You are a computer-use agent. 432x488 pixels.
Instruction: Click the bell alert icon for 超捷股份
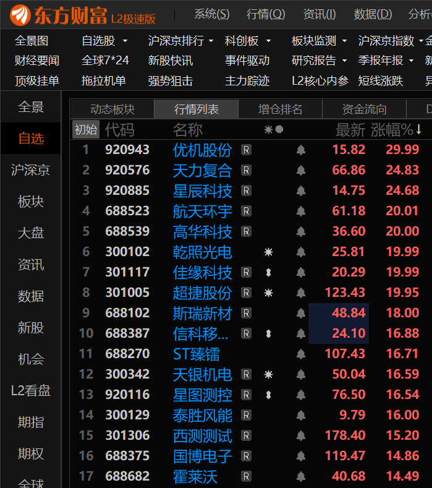(301, 293)
